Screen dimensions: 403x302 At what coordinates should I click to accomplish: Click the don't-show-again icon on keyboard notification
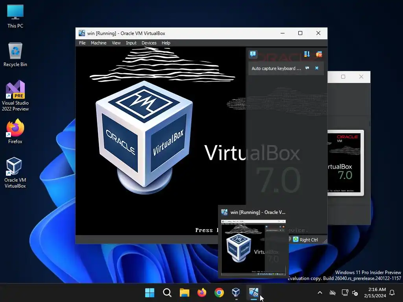pyautogui.click(x=307, y=68)
